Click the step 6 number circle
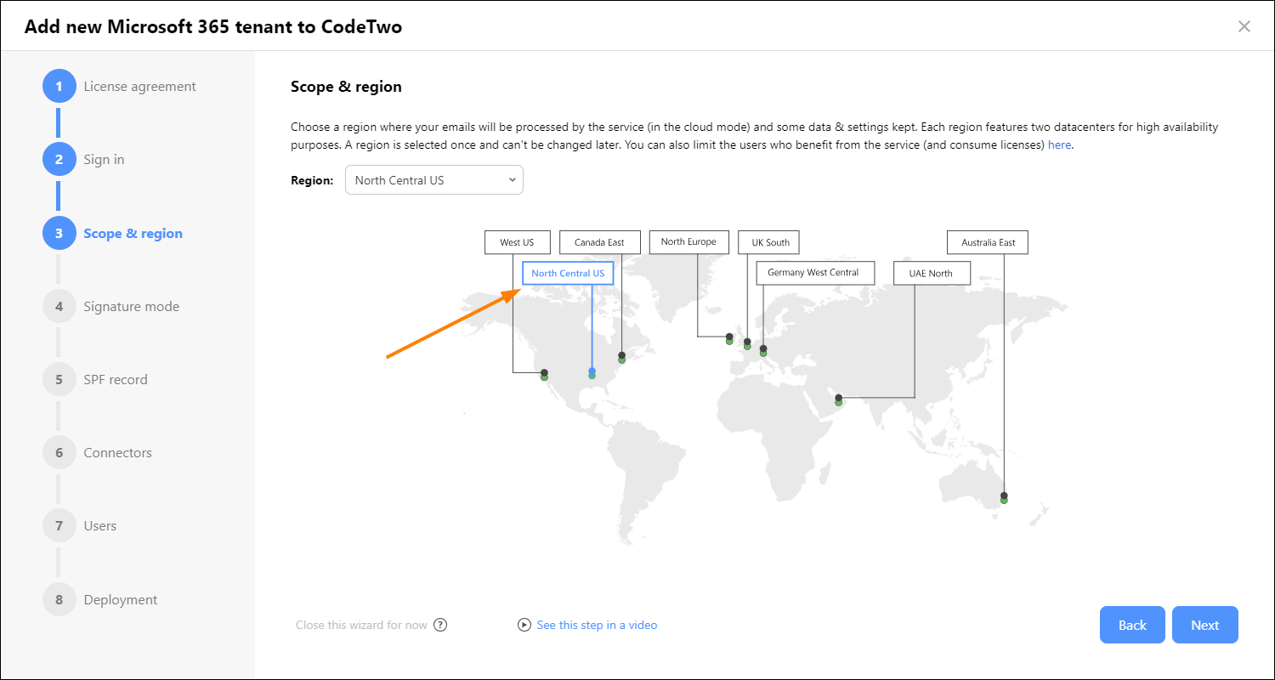Image resolution: width=1275 pixels, height=680 pixels. tap(59, 452)
